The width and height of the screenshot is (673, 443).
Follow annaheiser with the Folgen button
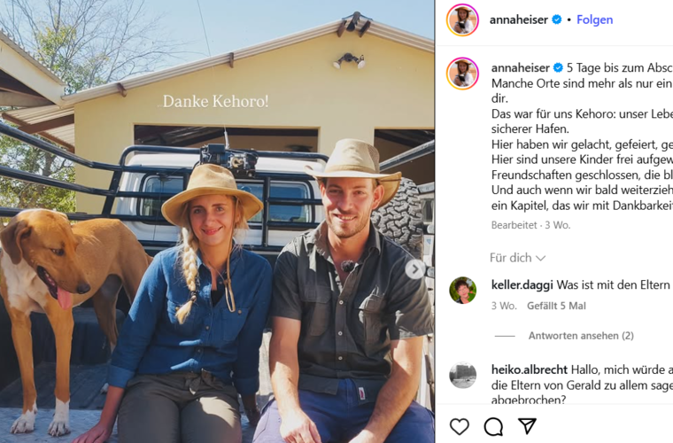pyautogui.click(x=594, y=19)
